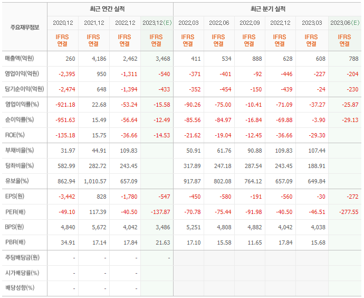Select the 당기순이익(억원) row label

(24, 89)
